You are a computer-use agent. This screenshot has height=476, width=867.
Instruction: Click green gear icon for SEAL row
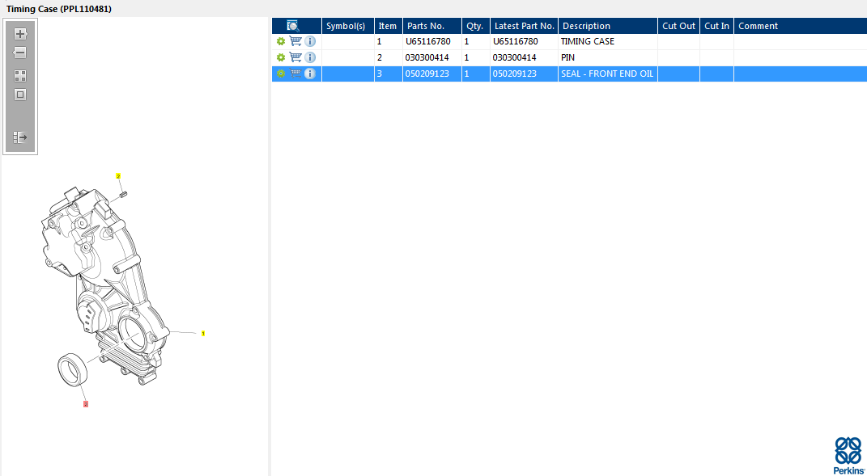281,74
